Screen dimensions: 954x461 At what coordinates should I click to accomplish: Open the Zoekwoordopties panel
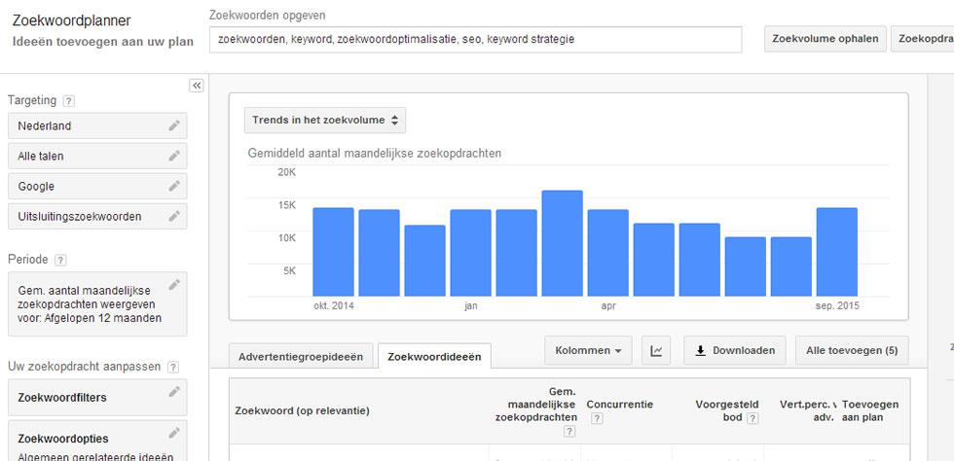(x=97, y=441)
